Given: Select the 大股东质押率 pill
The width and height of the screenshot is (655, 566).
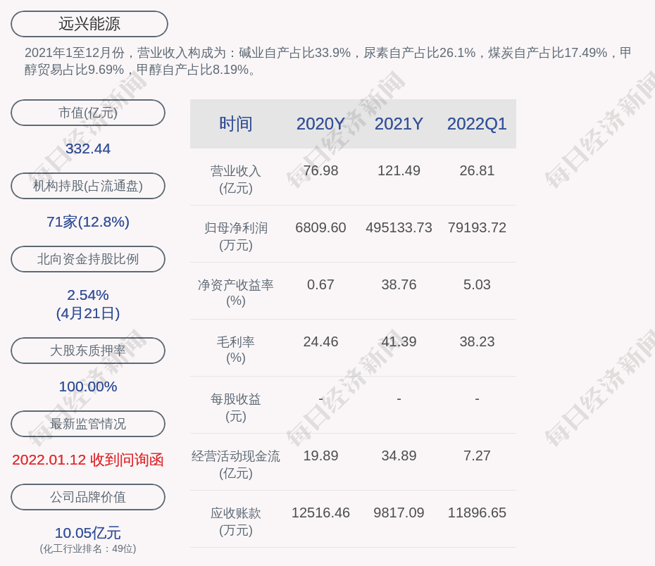Looking at the screenshot, I should (88, 351).
